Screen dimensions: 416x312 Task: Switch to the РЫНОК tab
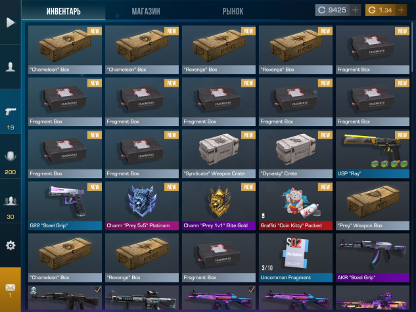pyautogui.click(x=233, y=11)
